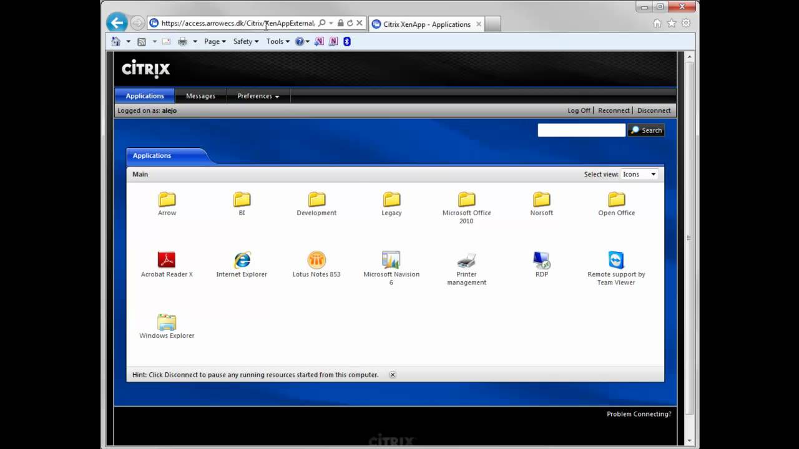Switch to the Messages tab
Viewport: 799px width, 449px height.
click(200, 96)
